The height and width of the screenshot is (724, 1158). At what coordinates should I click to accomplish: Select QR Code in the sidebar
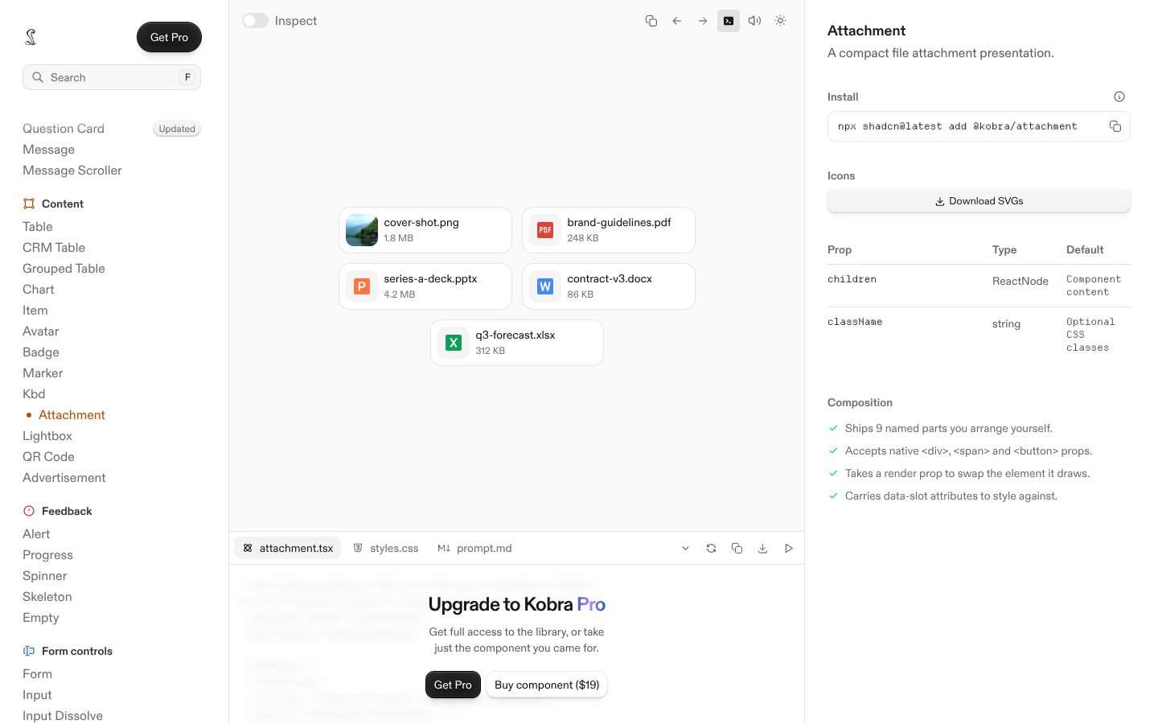tap(48, 457)
